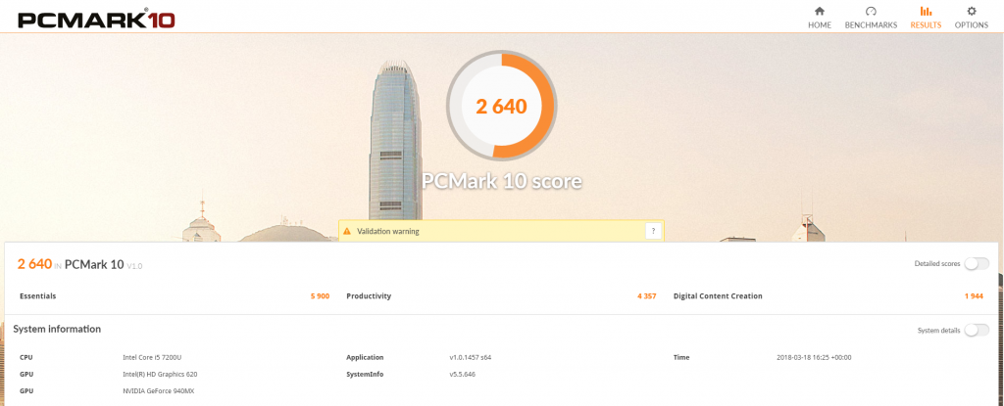Open the Home house icon
This screenshot has width=1004, height=406.
pos(819,11)
